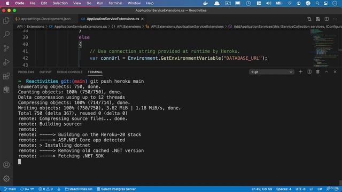
Task: Maximize the terminal panel size
Action: coord(327,71)
